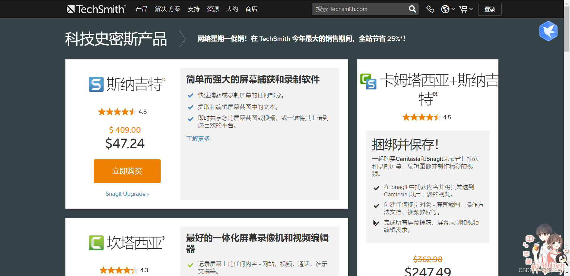570x276 pixels.
Task: Click the 登录 login button
Action: click(490, 9)
